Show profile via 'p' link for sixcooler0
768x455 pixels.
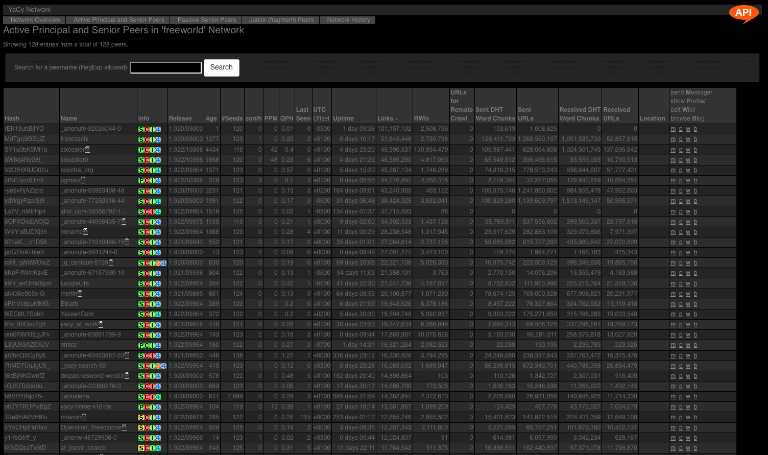click(681, 160)
